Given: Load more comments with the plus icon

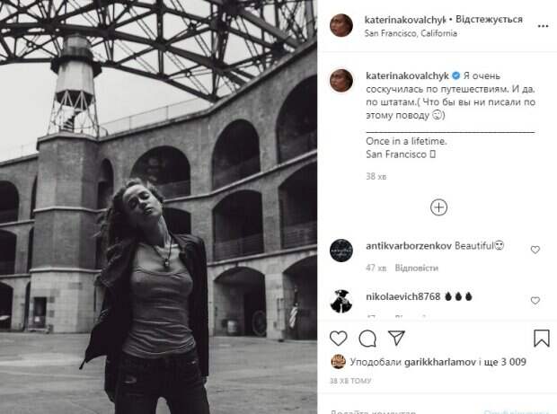Looking at the screenshot, I should (x=438, y=207).
